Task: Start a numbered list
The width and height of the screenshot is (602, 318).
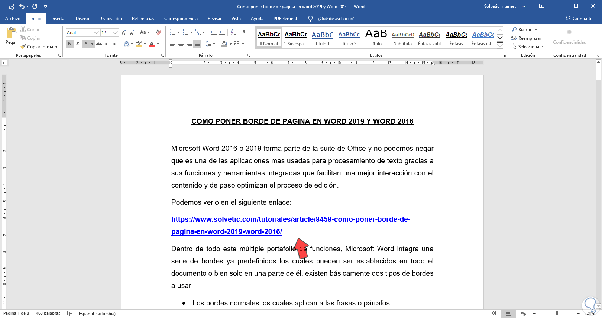Action: pos(185,32)
